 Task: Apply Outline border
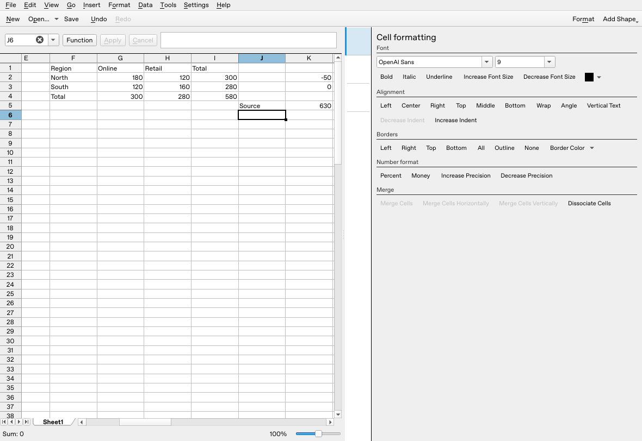click(504, 148)
